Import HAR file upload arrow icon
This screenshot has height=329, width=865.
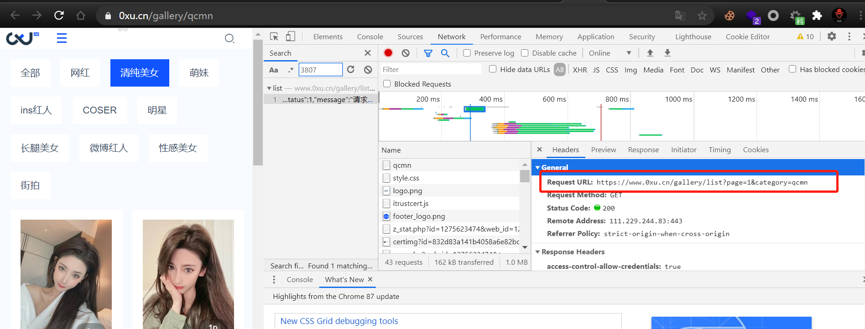650,53
